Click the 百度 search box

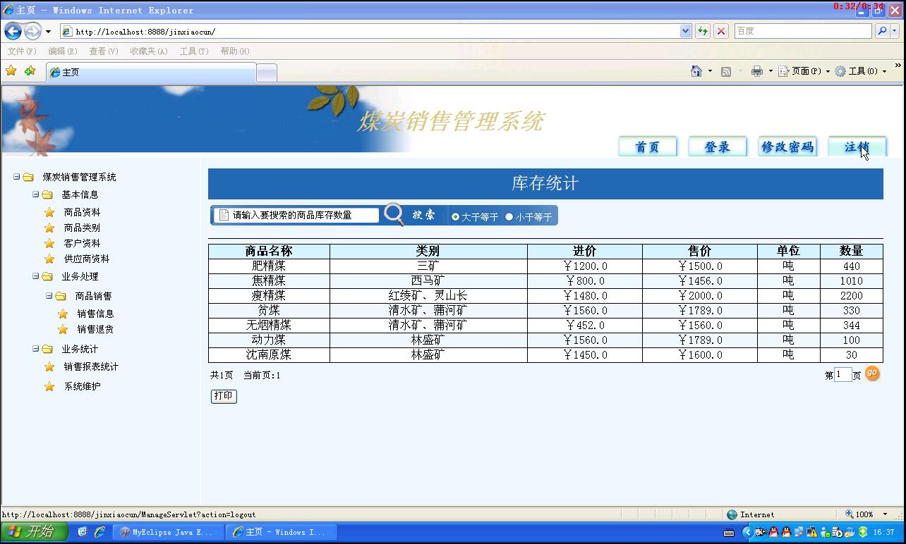[802, 31]
